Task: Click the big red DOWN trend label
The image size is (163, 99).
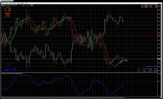Action: [x=8, y=14]
